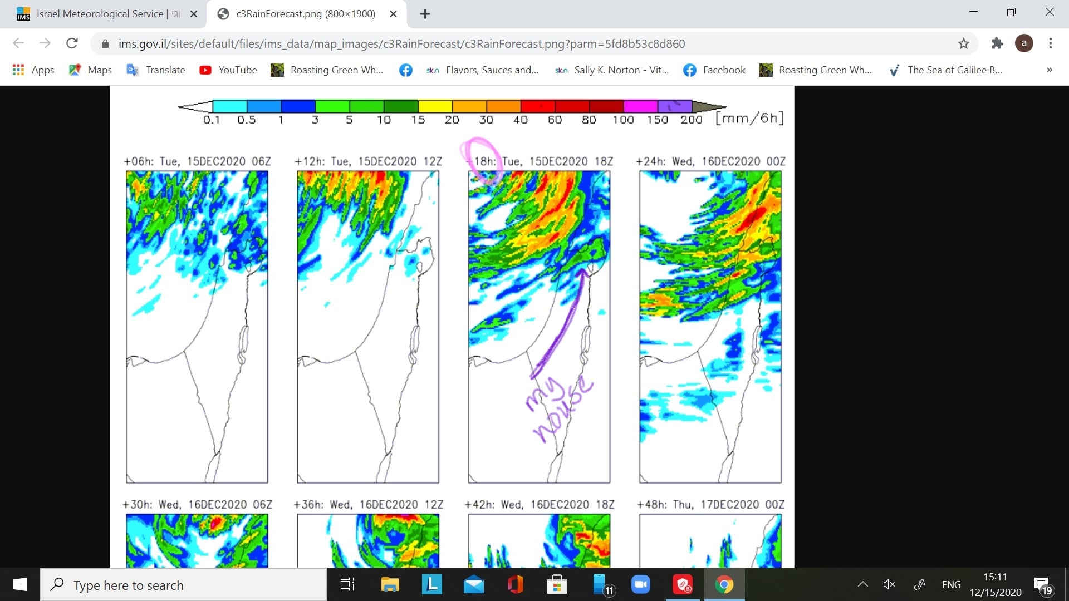The width and height of the screenshot is (1069, 601).
Task: Expand the bookmarks overflow chevron
Action: [x=1050, y=70]
